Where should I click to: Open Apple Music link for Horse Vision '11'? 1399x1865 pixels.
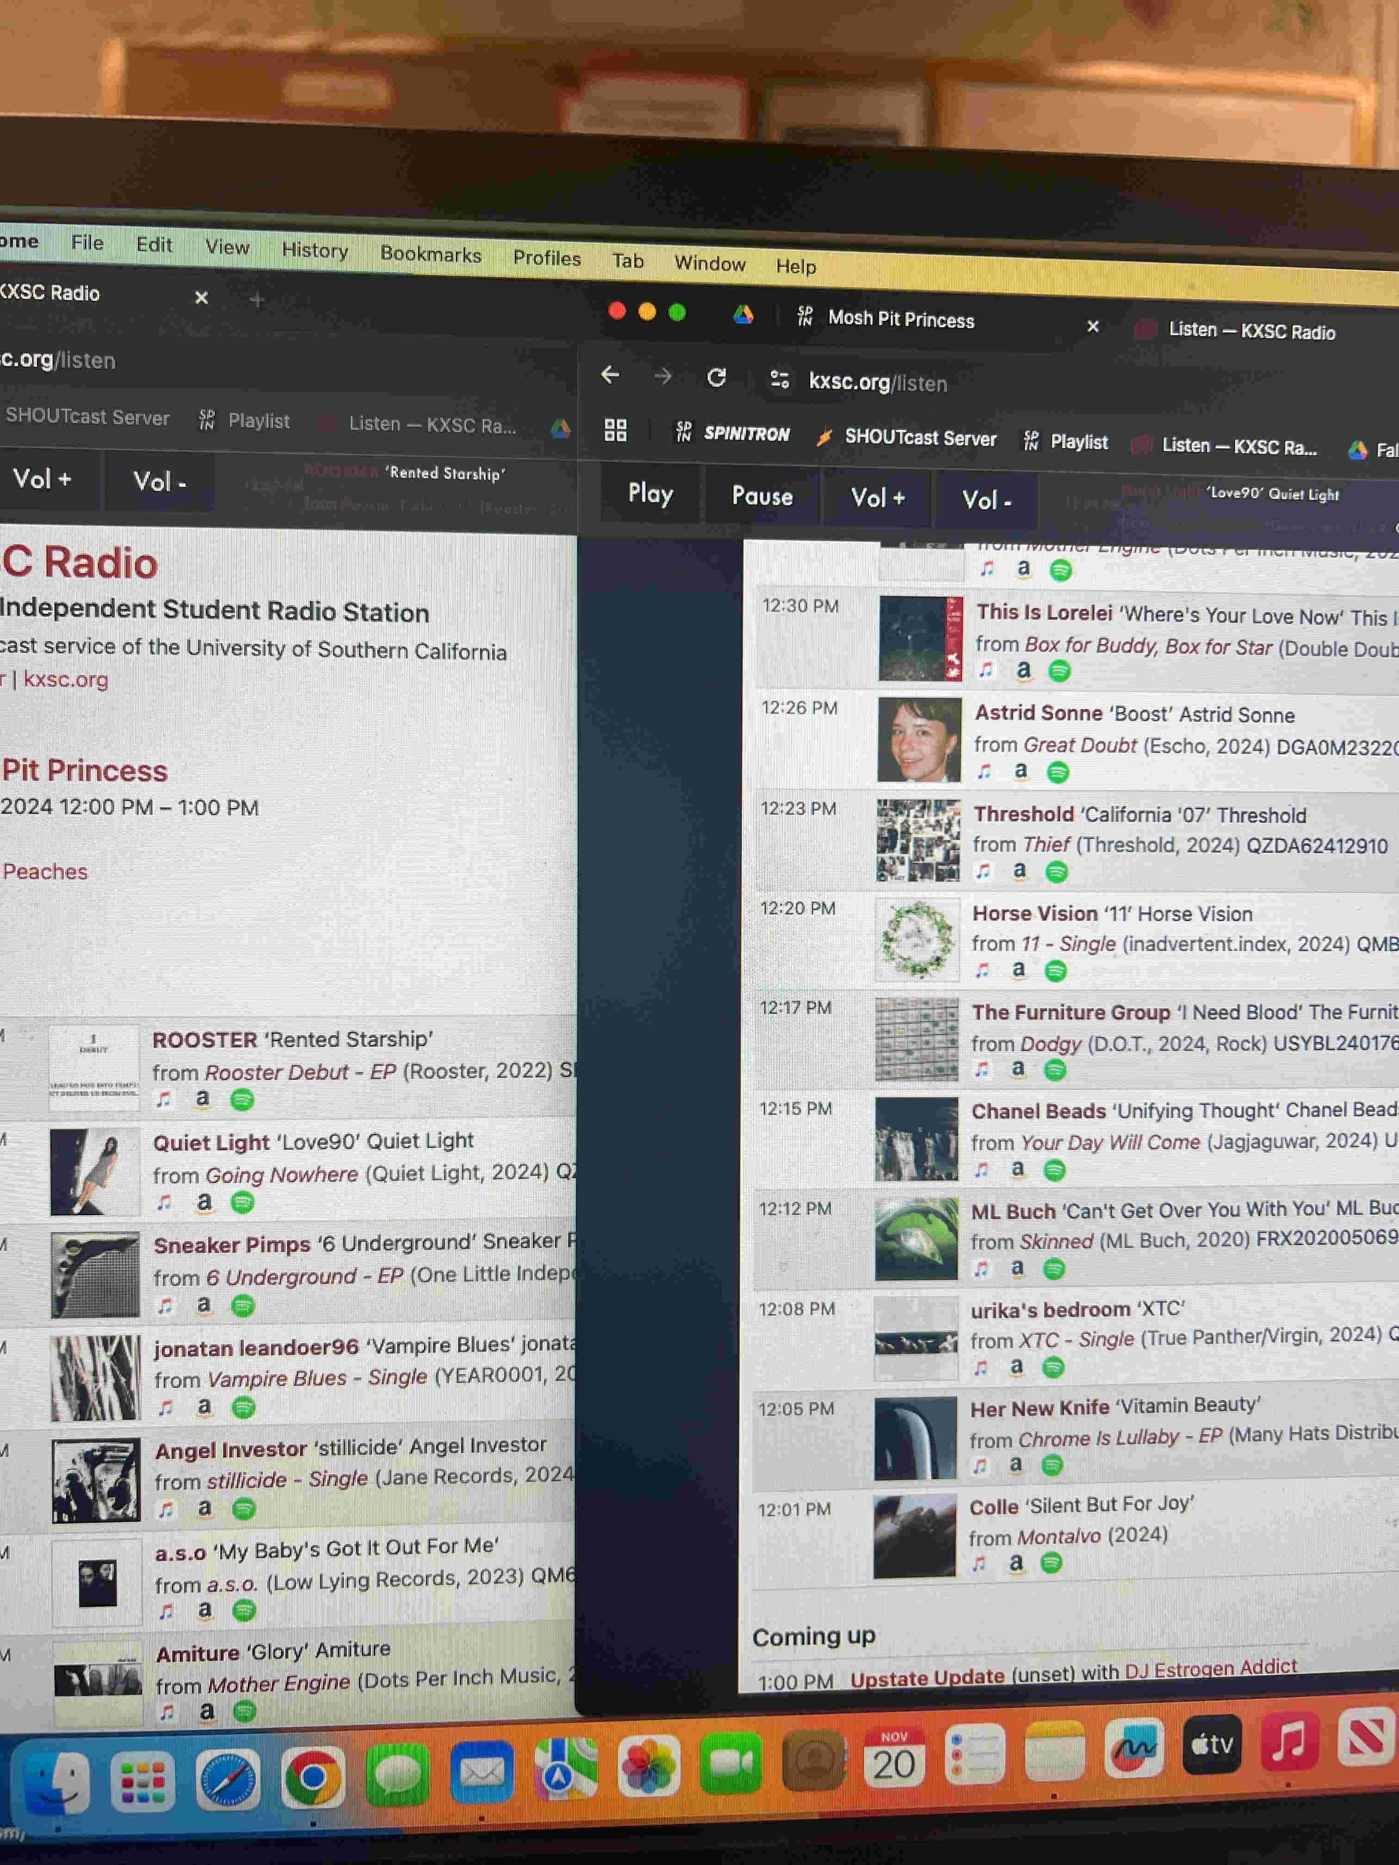pos(983,970)
